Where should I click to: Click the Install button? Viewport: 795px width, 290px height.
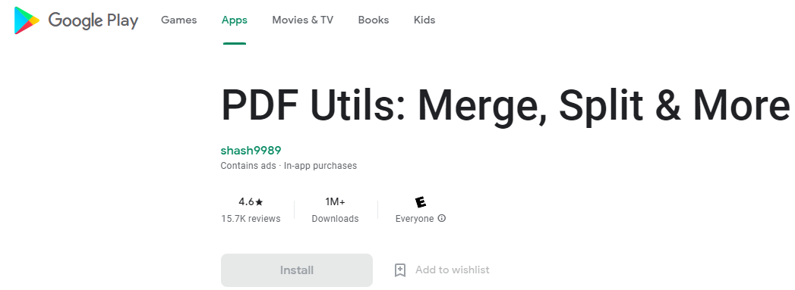(297, 270)
